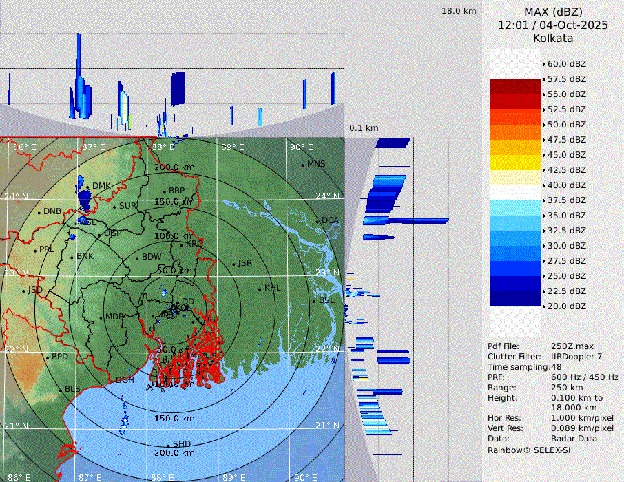Click the 18.0 km height label

point(459,11)
